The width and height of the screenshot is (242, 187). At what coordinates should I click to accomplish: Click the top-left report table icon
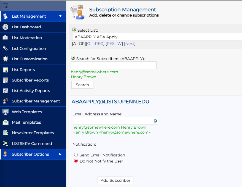pyautogui.click(x=6, y=6)
